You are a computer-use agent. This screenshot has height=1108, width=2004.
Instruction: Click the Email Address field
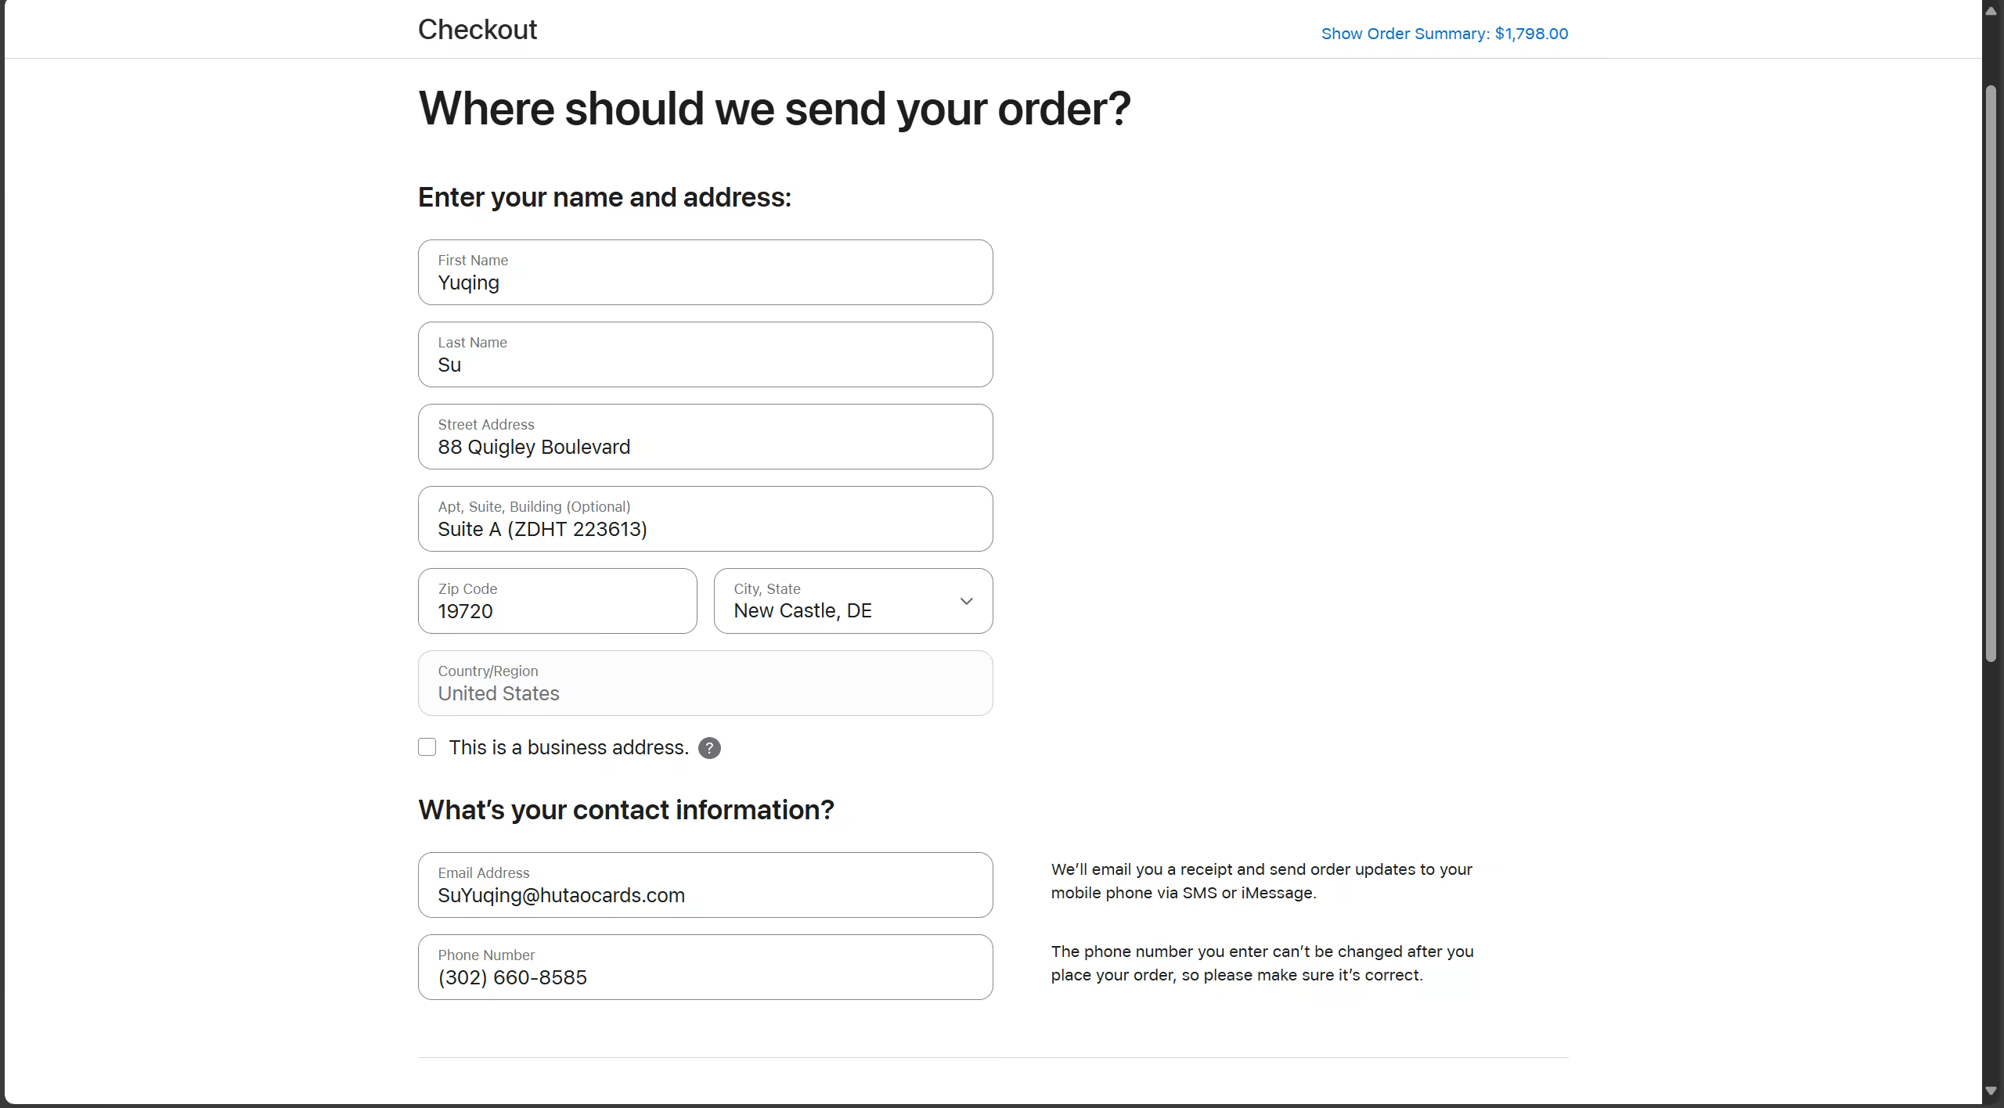[705, 886]
